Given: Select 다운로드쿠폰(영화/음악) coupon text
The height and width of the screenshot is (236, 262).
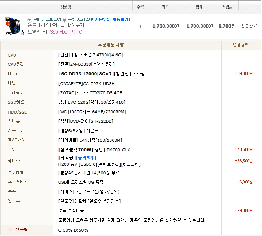Looking at the screenshot, I should [89, 192].
